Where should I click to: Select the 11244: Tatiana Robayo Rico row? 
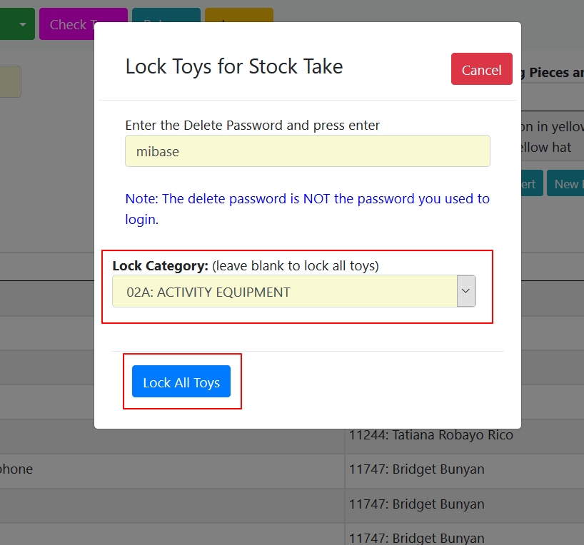[431, 435]
